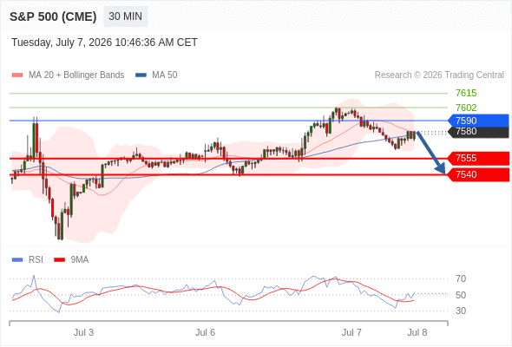
Task: Click the blue RSI legend swatch
Action: [x=17, y=260]
